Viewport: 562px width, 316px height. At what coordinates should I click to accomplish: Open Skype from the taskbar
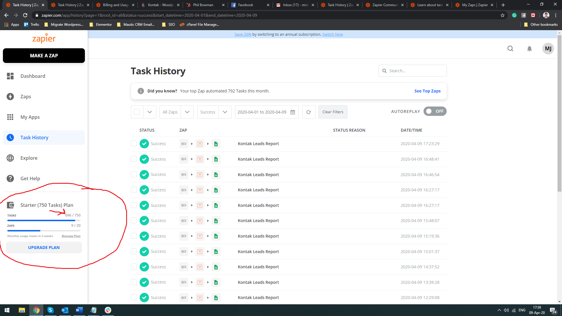(x=50, y=310)
